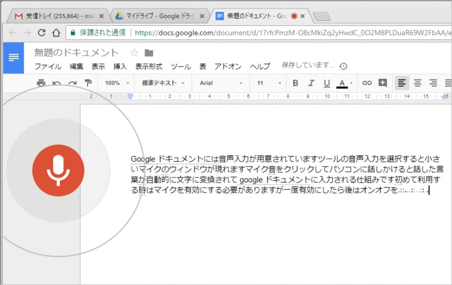Toggle bold formatting
Viewport: 452px width, 285px height.
295,83
